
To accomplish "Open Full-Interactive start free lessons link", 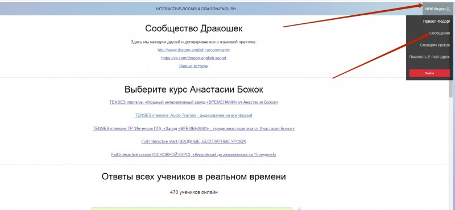I will click(x=193, y=141).
